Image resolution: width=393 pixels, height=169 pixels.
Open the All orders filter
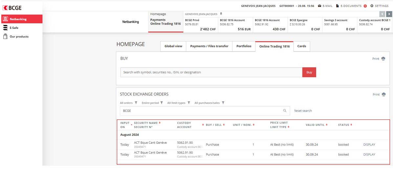(129, 103)
